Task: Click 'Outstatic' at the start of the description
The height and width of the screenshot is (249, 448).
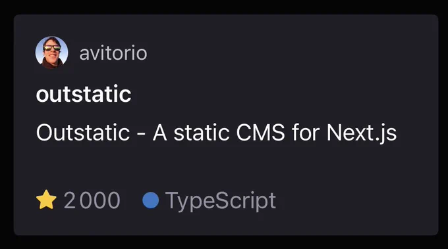Action: pos(83,133)
